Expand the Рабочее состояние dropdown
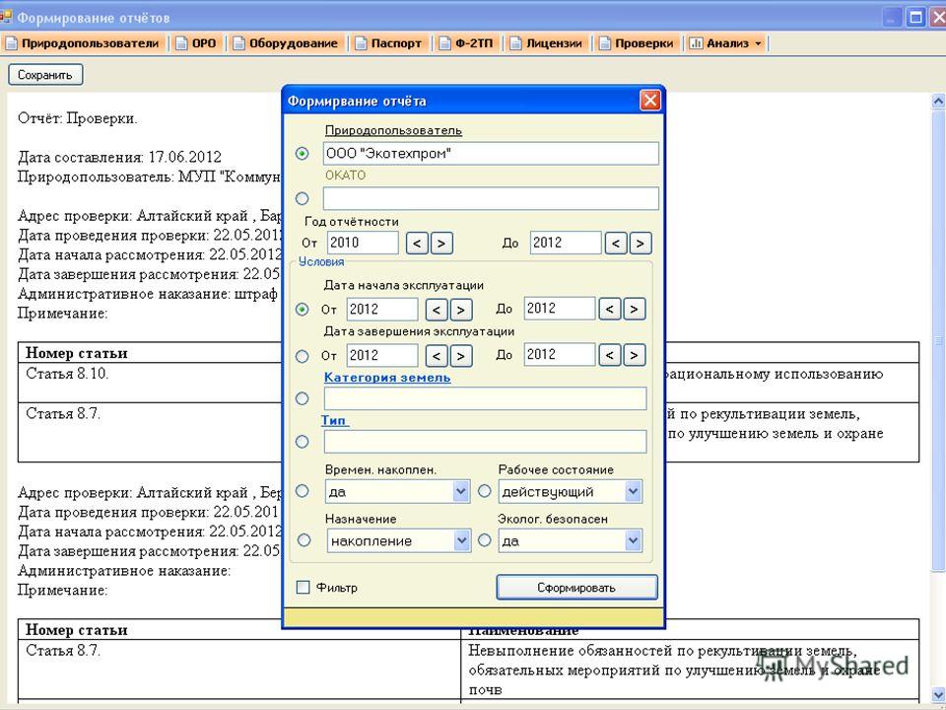Image resolution: width=946 pixels, height=710 pixels. (633, 492)
